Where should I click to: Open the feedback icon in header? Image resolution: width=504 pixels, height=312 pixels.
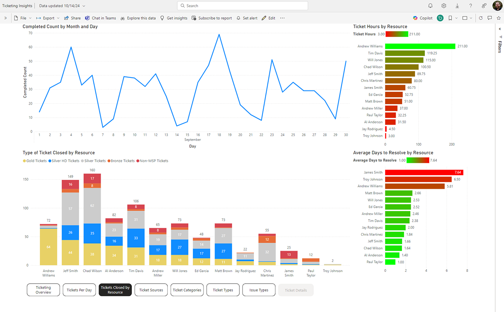484,6
